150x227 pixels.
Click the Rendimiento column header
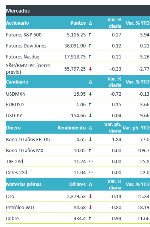[x=72, y=128]
